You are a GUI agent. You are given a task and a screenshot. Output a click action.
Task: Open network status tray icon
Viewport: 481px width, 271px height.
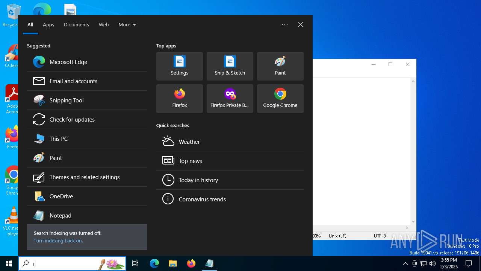424,263
